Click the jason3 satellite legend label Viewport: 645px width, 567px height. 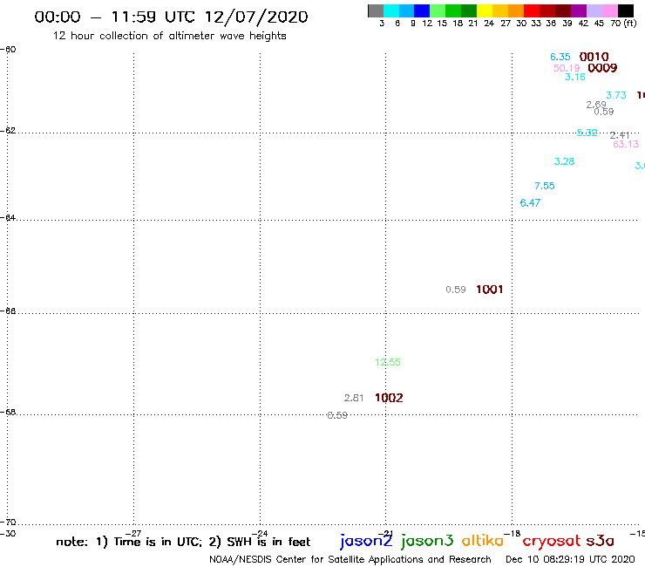click(x=427, y=541)
